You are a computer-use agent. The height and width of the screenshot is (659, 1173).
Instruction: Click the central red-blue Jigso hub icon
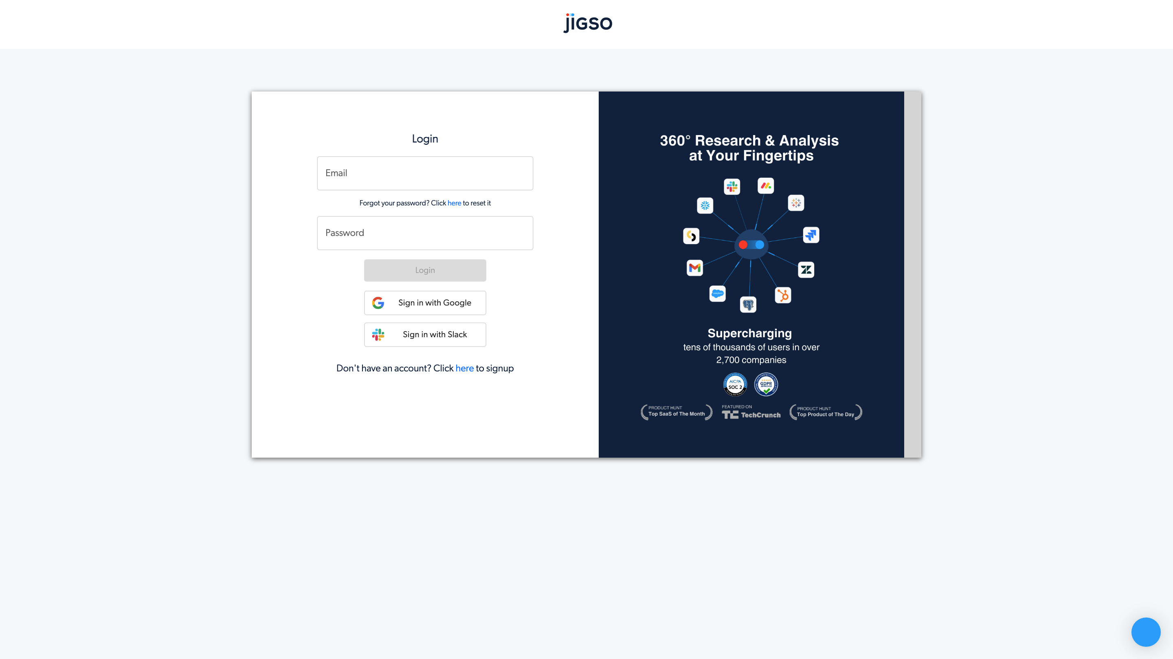(751, 244)
